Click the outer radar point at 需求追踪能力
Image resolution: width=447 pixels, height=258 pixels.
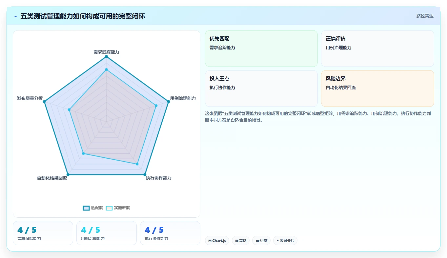tap(106, 56)
